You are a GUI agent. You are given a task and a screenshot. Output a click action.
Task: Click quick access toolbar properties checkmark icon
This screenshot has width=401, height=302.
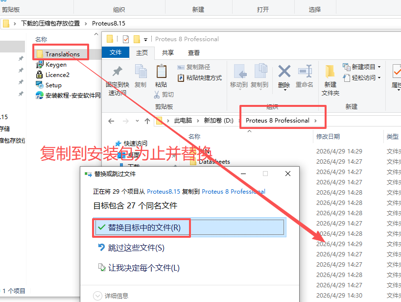(x=125, y=39)
